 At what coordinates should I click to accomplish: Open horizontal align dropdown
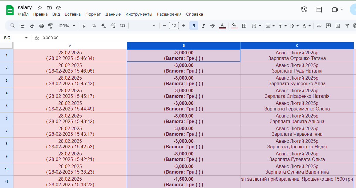[270, 26]
